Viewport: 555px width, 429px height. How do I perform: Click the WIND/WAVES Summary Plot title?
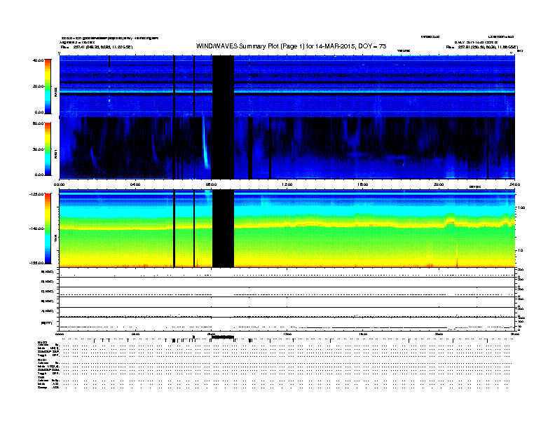(x=291, y=46)
